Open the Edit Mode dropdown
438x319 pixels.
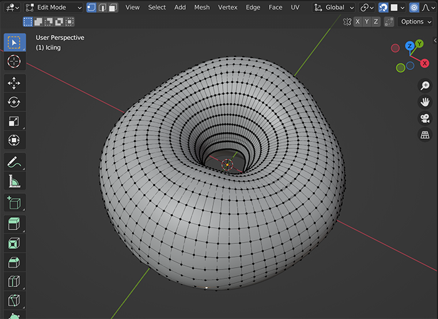[53, 8]
